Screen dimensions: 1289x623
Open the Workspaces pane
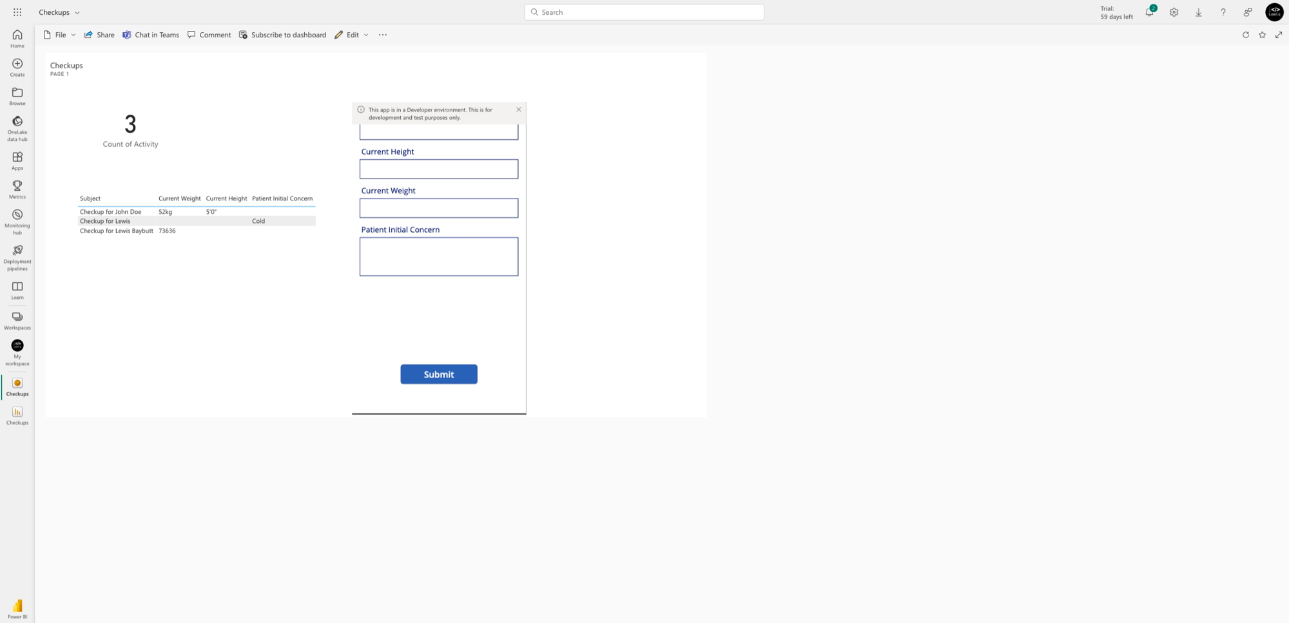[17, 320]
